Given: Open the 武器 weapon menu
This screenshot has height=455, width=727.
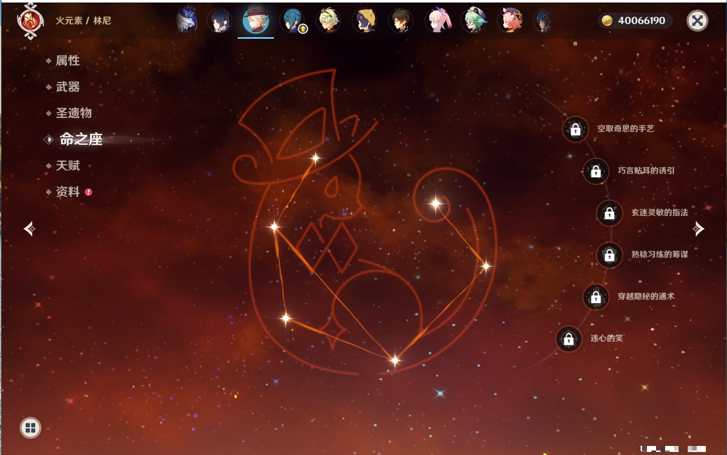Looking at the screenshot, I should [67, 87].
